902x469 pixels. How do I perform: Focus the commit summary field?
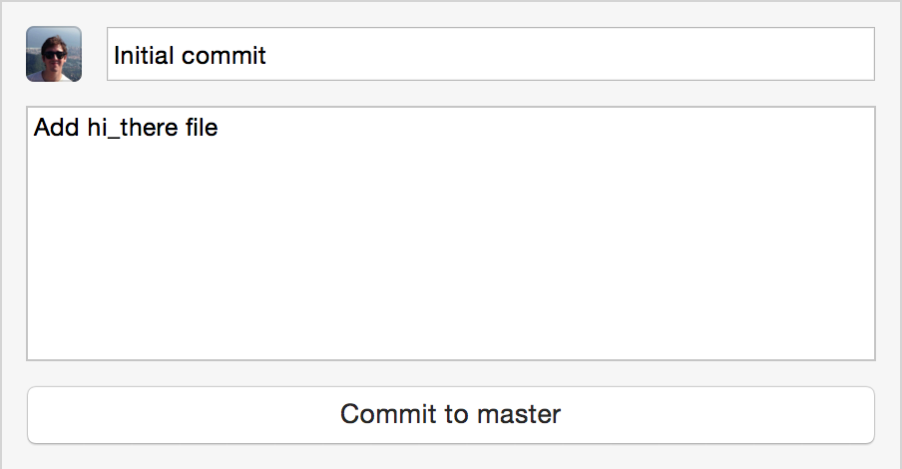click(490, 54)
